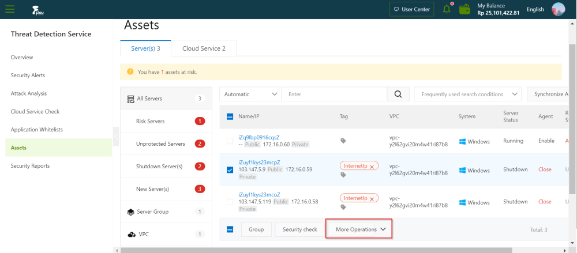Click Running status of iZq9lbp0916cqsZ
The width and height of the screenshot is (577, 253).
point(514,141)
